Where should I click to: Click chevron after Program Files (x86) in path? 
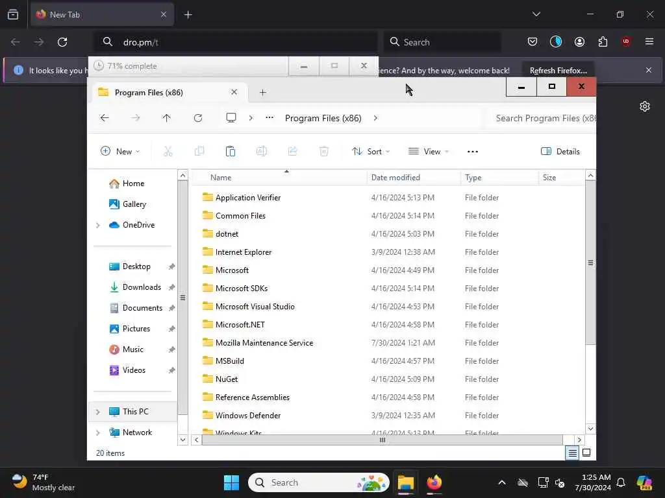(375, 118)
